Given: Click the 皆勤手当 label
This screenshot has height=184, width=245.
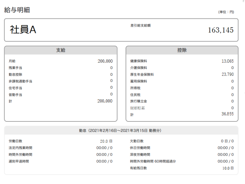Looking at the screenshot, I should coord(15,95).
